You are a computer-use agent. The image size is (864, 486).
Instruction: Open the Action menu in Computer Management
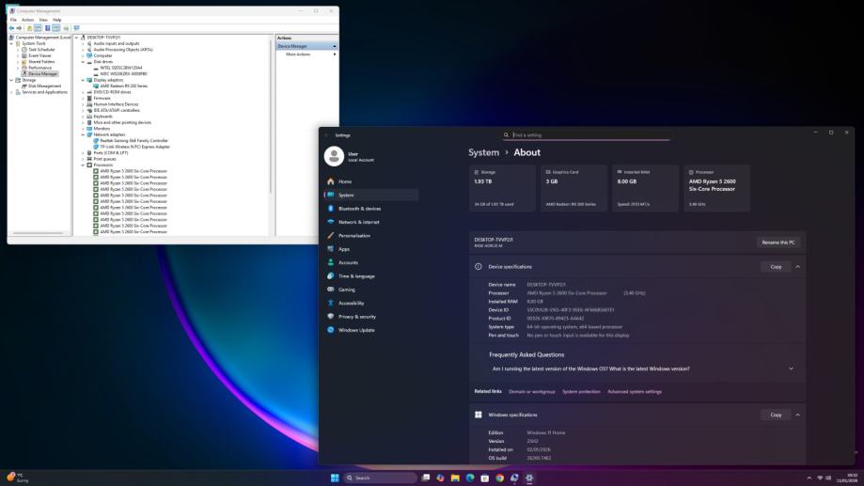28,20
